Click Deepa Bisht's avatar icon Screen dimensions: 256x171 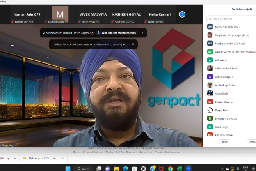[x=210, y=110]
